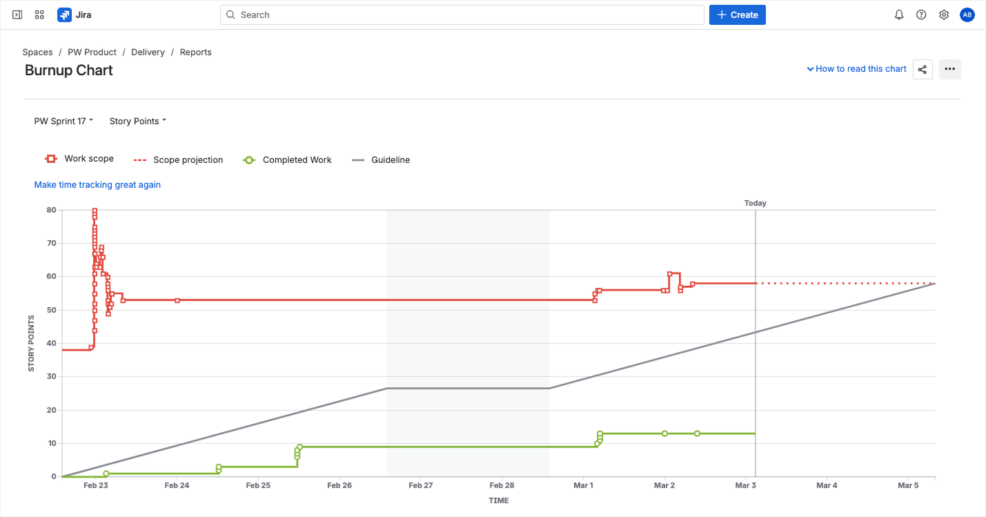Open the settings gear icon
The height and width of the screenshot is (517, 986).
(944, 14)
